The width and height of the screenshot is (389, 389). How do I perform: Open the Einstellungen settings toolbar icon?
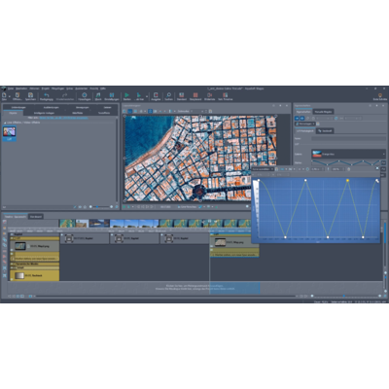(112, 95)
